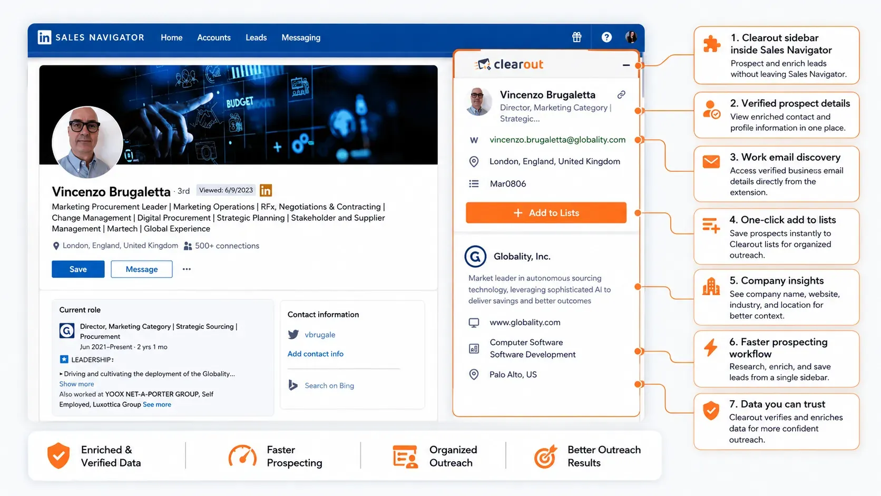The image size is (881, 496).
Task: Click the gift icon in header
Action: click(577, 37)
